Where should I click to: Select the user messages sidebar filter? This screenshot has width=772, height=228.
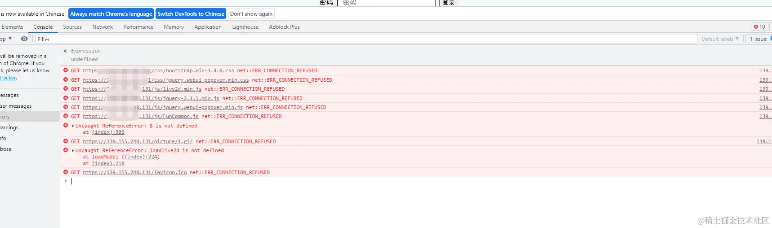[30, 106]
